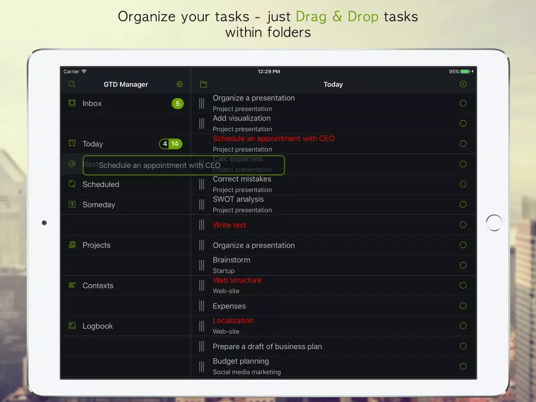Click the Contexts icon in sidebar

point(72,285)
